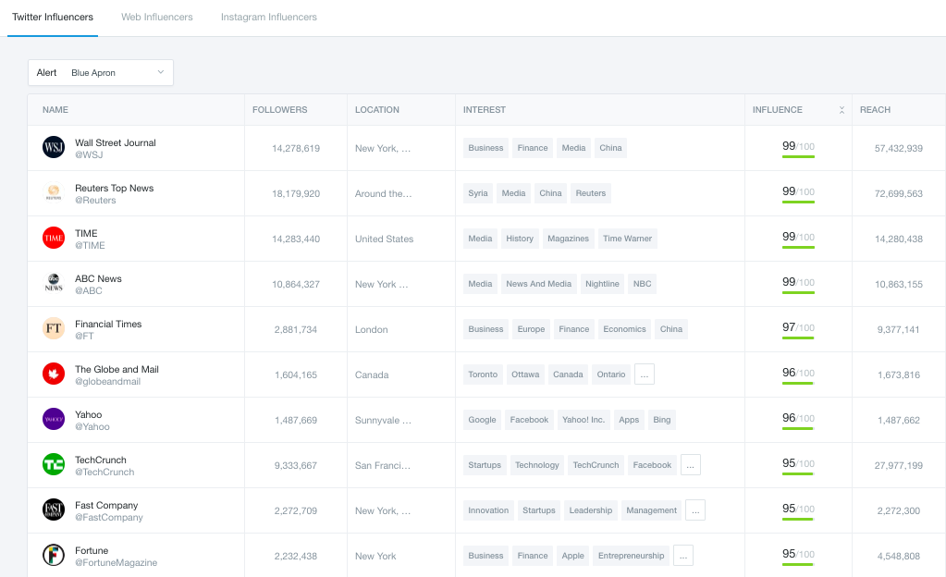Sort by the Followers column header
Image resolution: width=946 pixels, height=577 pixels.
tap(279, 110)
